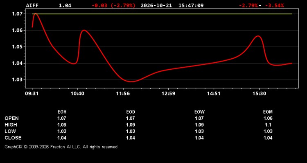
Task: Click the EOW HIGH value 1.09
Action: click(199, 125)
